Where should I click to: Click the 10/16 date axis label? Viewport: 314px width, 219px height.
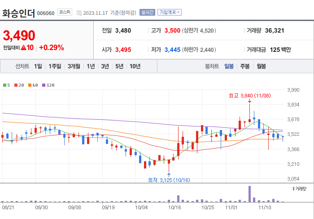174,207
